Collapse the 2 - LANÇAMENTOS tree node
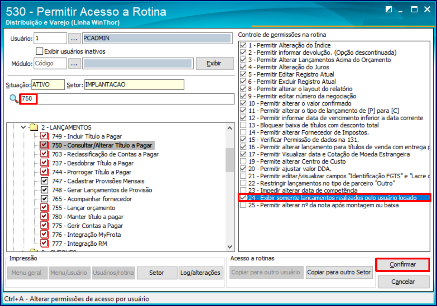The image size is (437, 306). point(23,127)
